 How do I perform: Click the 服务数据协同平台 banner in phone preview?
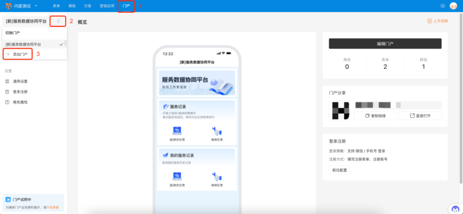point(197,83)
